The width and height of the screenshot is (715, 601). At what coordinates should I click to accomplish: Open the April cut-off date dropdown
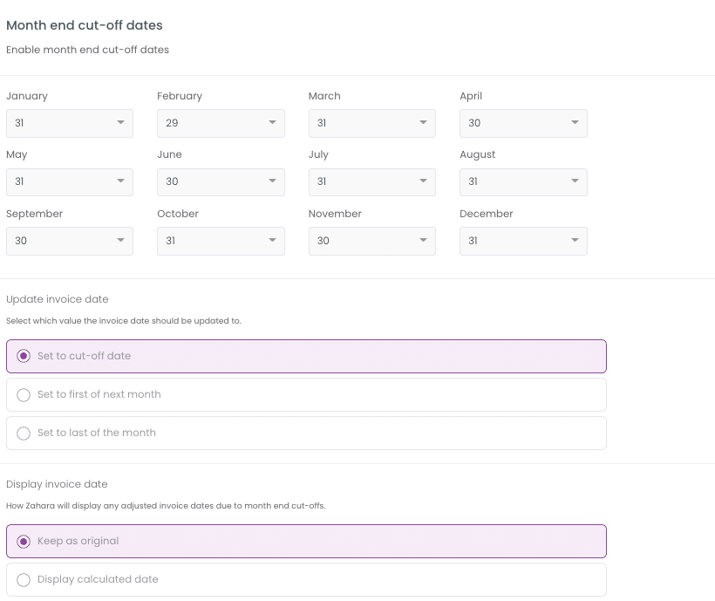pos(523,123)
